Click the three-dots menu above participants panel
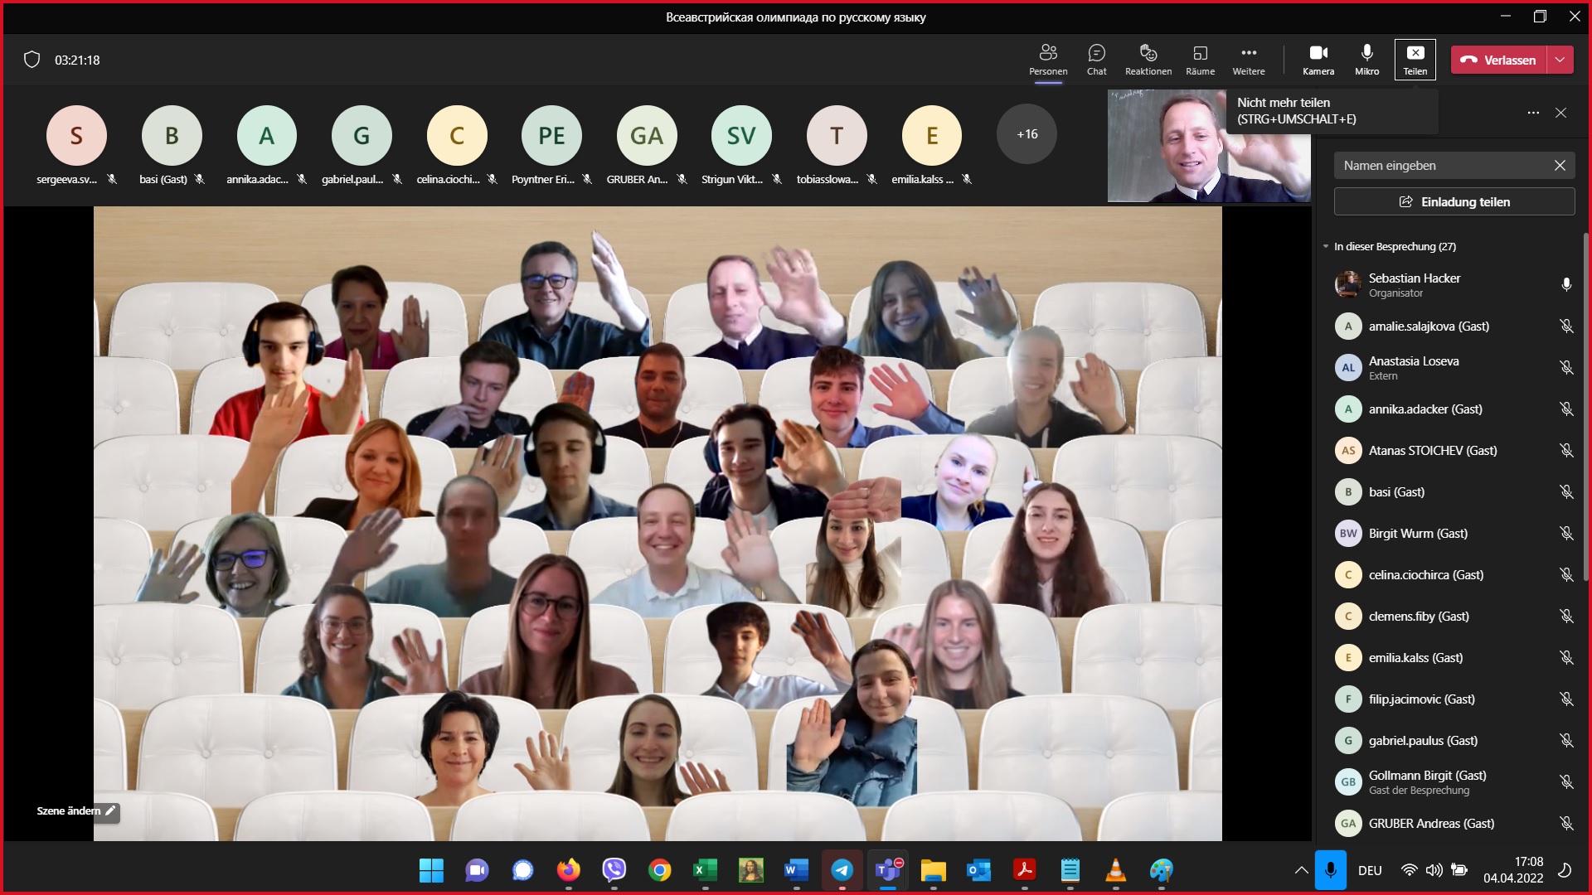The height and width of the screenshot is (895, 1592). pyautogui.click(x=1532, y=113)
